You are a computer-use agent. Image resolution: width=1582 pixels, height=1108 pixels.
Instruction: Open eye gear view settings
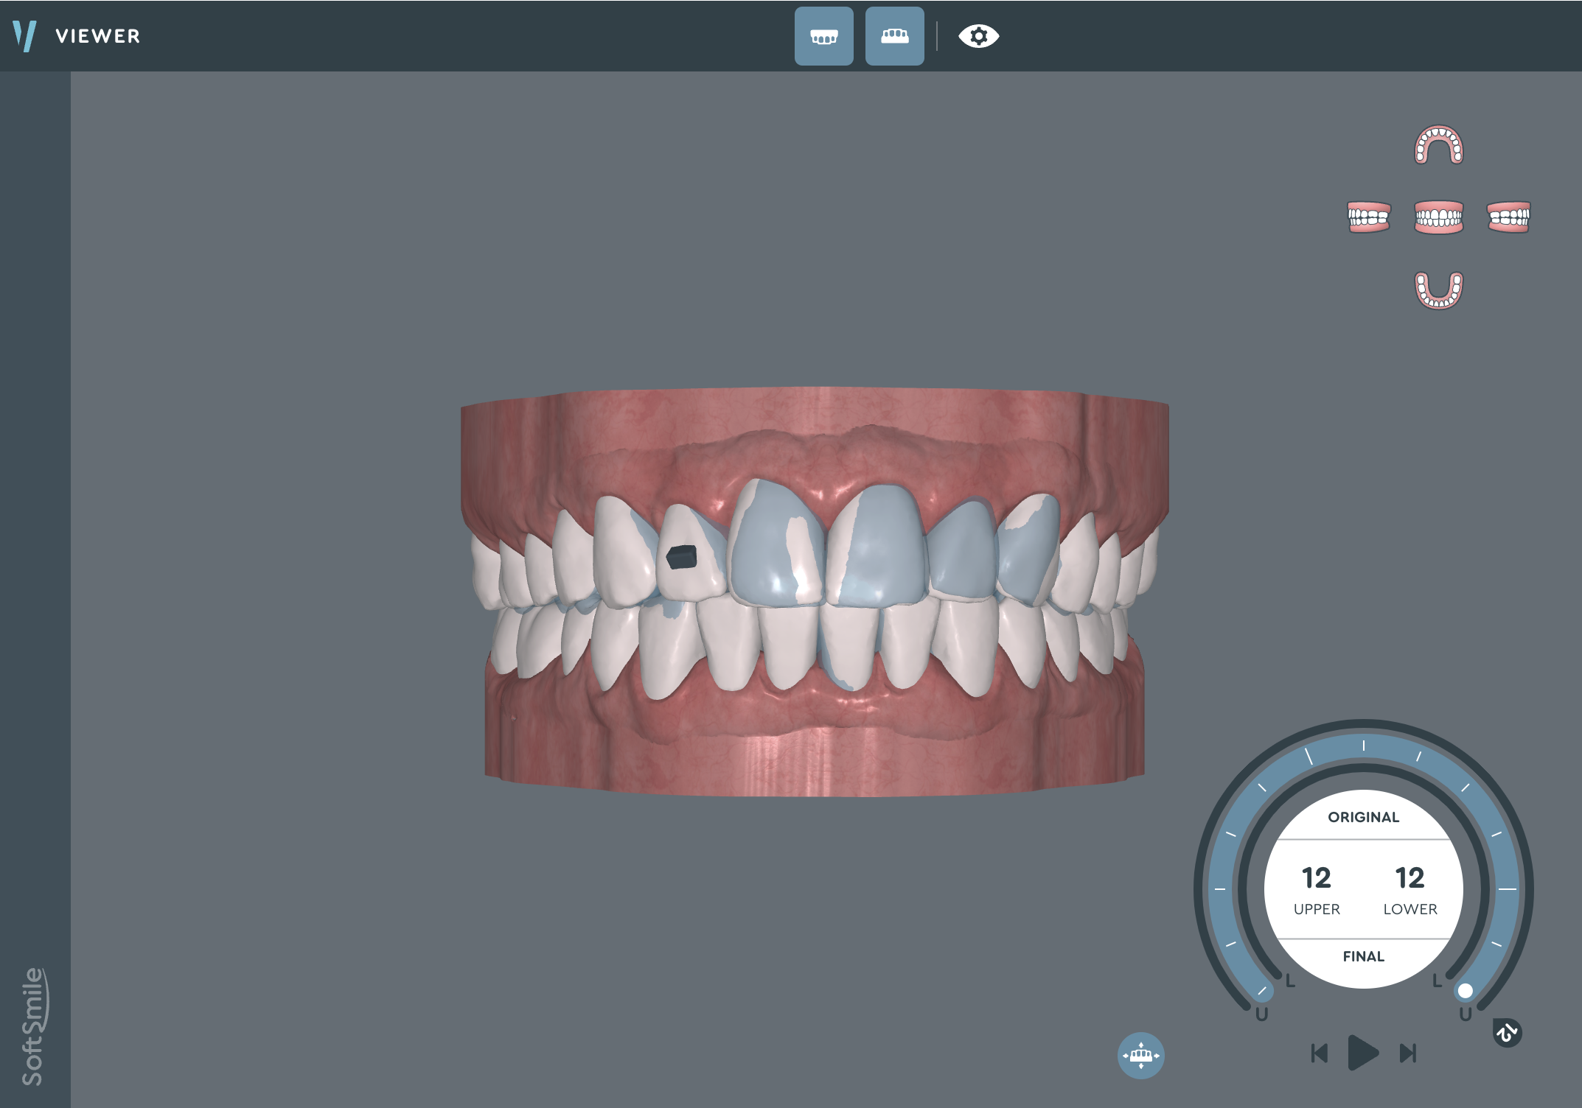[x=978, y=36]
